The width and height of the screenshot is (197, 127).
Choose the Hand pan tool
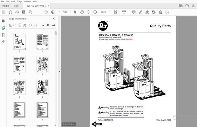82,12
